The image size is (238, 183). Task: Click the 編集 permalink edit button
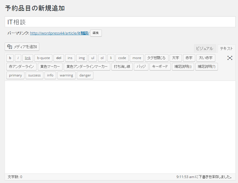click(96, 33)
